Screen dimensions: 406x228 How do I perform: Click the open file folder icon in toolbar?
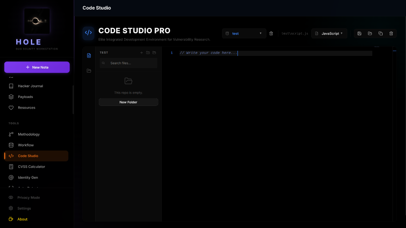coord(370,33)
